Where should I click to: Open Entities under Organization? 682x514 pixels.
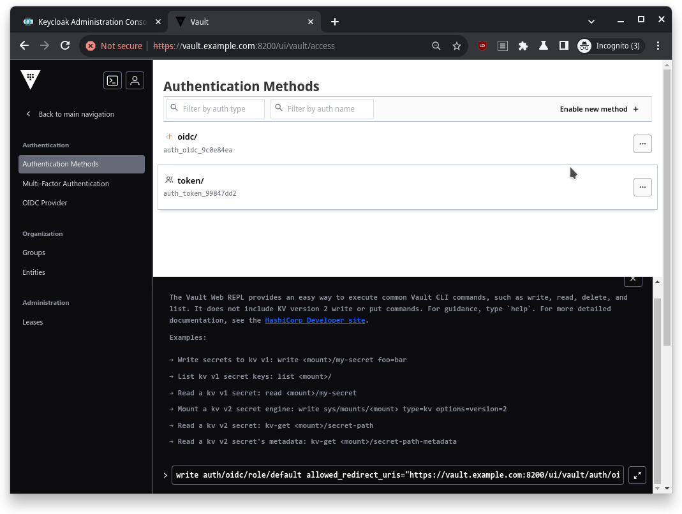point(34,272)
